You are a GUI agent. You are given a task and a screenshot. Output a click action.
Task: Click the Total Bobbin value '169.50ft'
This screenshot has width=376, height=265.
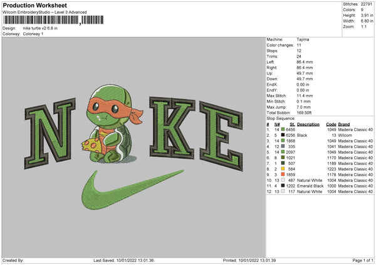click(304, 113)
